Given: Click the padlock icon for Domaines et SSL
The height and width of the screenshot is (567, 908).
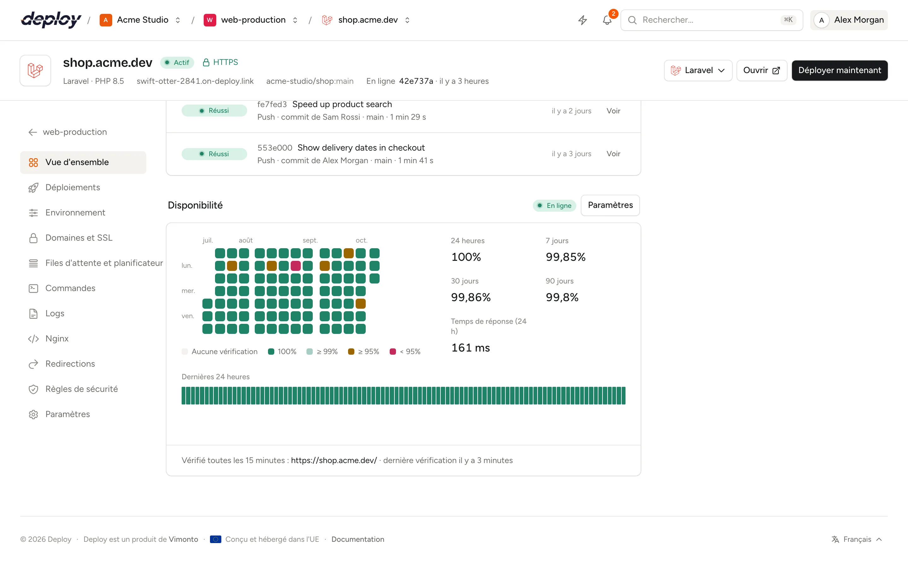Looking at the screenshot, I should pyautogui.click(x=33, y=238).
